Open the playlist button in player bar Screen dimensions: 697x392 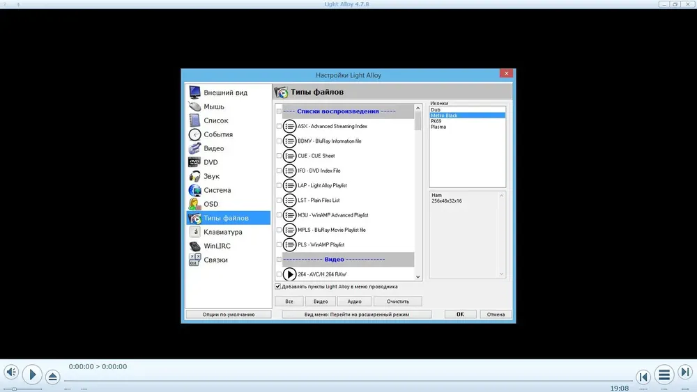pyautogui.click(x=664, y=375)
